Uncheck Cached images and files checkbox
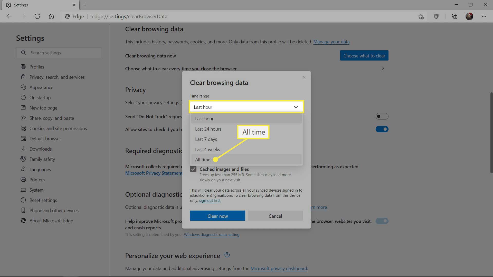This screenshot has height=277, width=493. [x=193, y=169]
